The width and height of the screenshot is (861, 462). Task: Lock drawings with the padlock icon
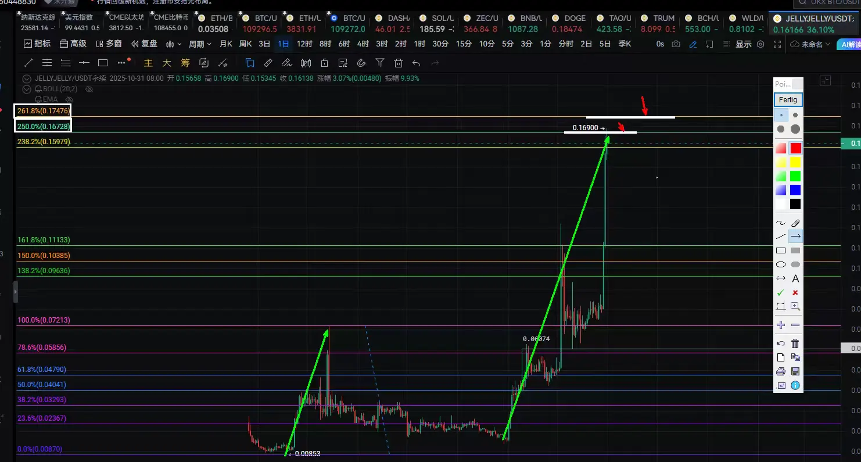(324, 63)
